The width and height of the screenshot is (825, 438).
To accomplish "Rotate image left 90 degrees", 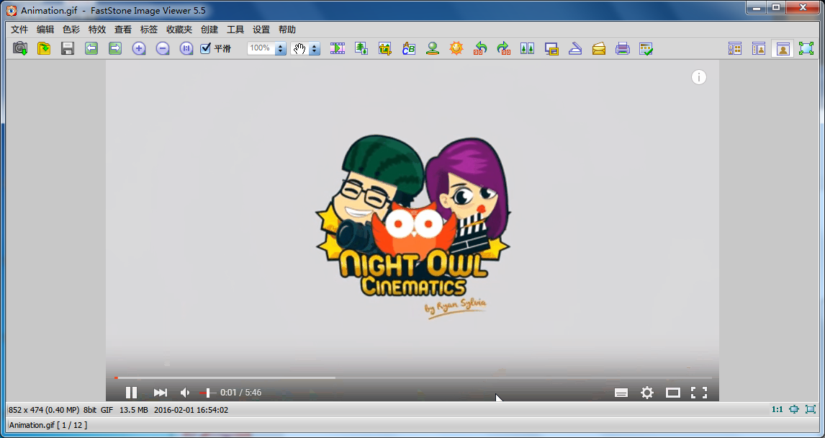I will click(x=480, y=48).
